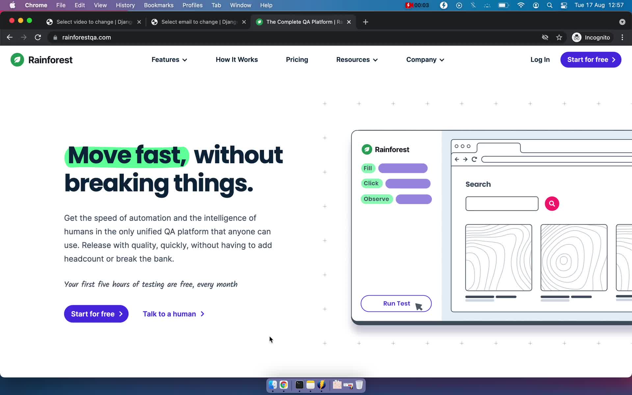Expand the Features dropdown menu

[169, 60]
